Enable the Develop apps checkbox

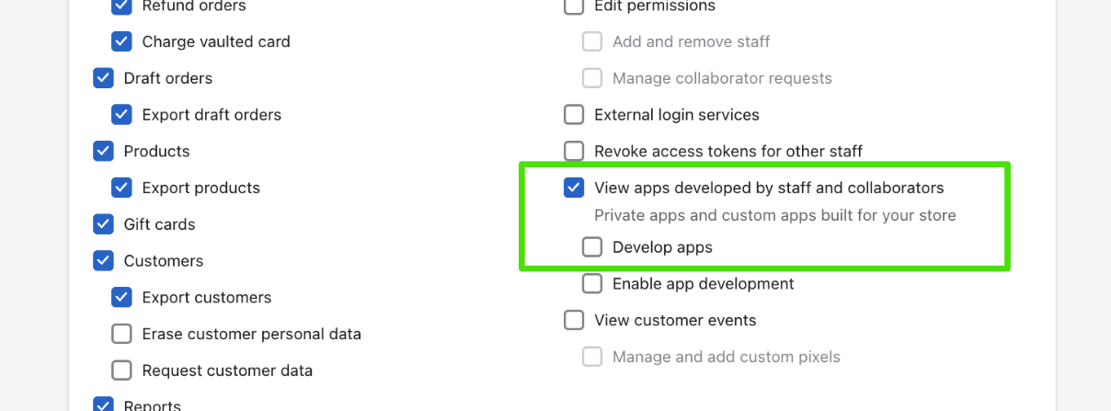592,247
